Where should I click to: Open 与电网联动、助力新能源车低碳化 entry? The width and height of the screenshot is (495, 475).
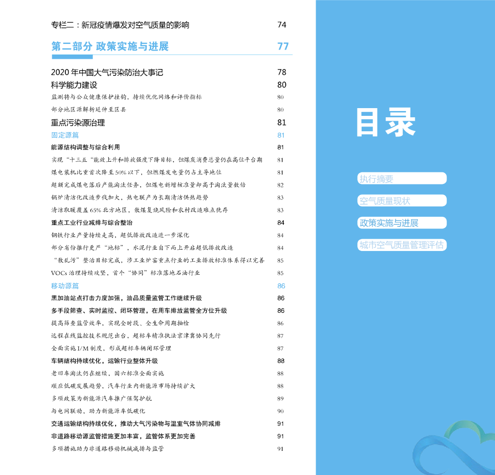[x=98, y=411]
